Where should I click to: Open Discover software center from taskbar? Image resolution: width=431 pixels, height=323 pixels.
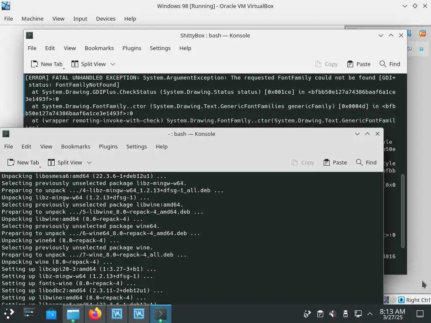[51, 314]
